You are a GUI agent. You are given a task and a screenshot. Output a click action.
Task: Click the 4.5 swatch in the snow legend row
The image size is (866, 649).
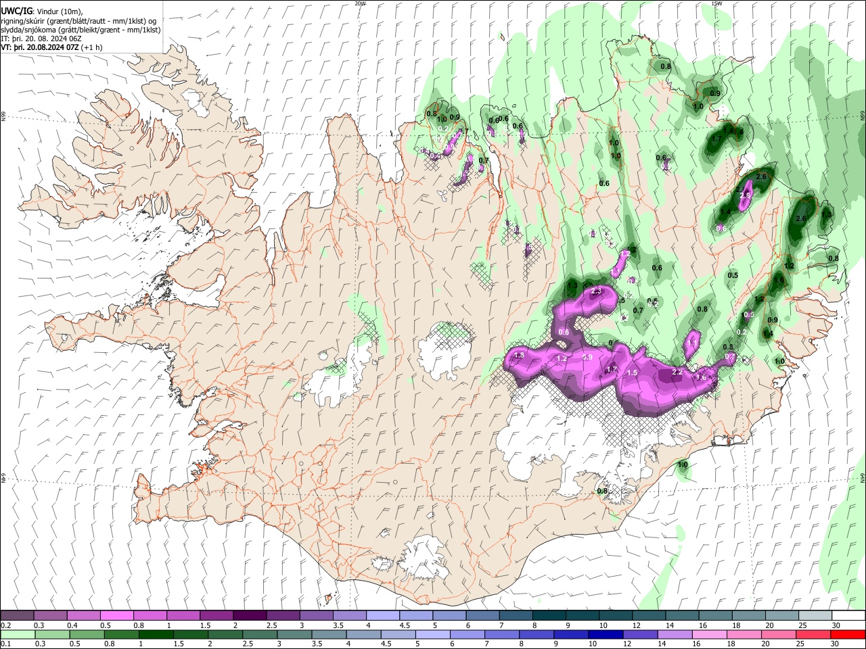coord(415,616)
